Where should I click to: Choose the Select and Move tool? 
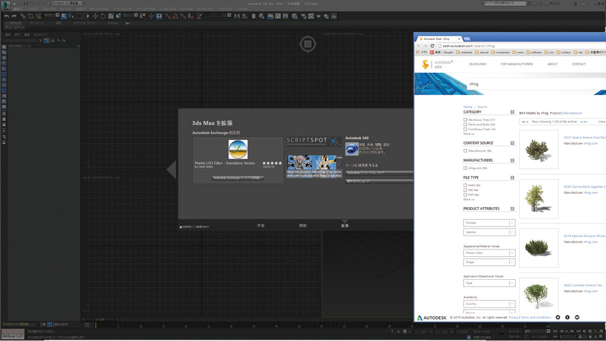click(x=95, y=16)
